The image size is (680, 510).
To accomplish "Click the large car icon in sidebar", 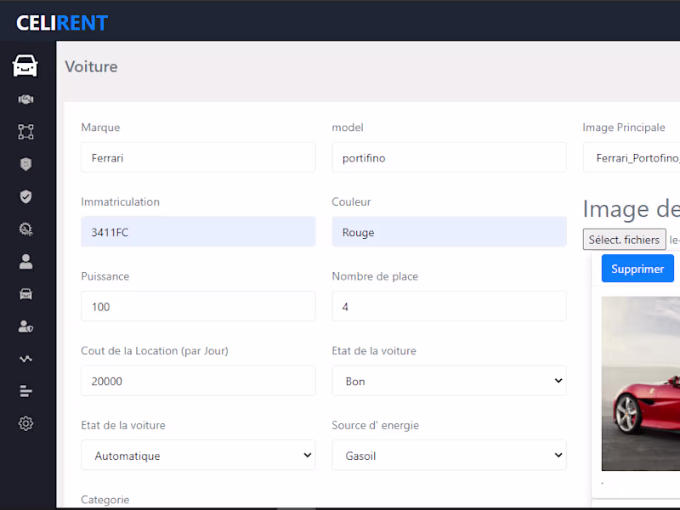I will (25, 65).
